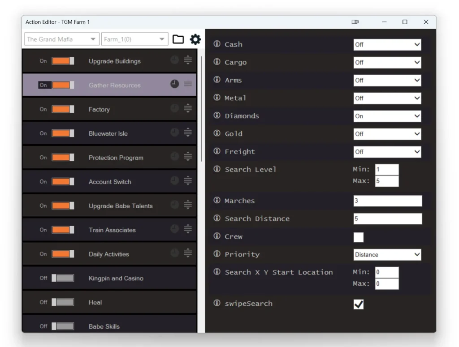The width and height of the screenshot is (459, 347).
Task: Open the Farm_1(0) profile dropdown
Action: click(x=134, y=39)
